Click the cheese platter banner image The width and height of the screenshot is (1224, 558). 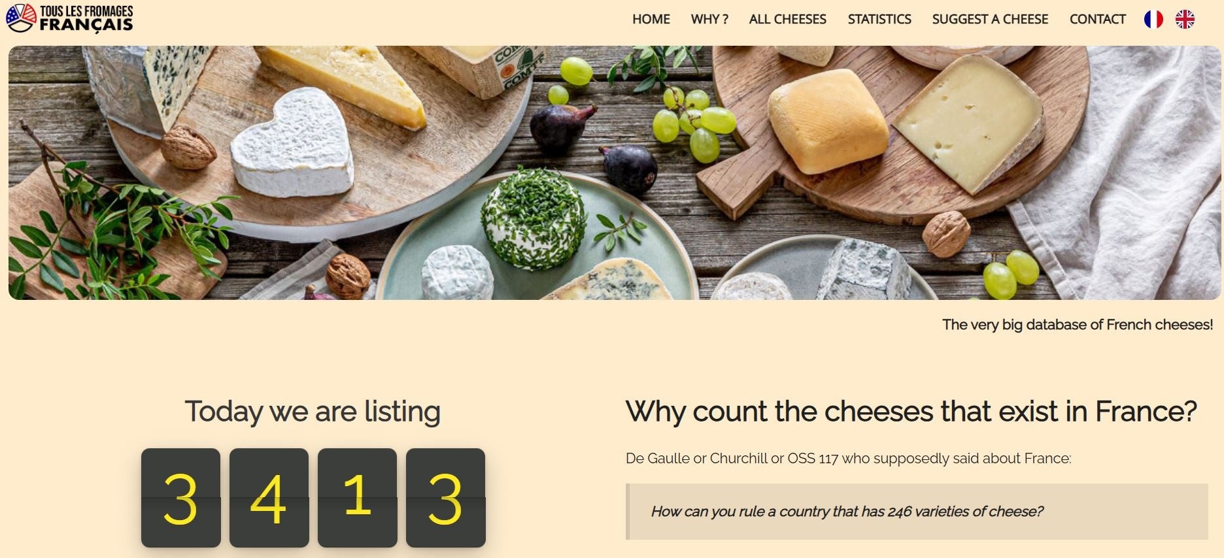615,172
